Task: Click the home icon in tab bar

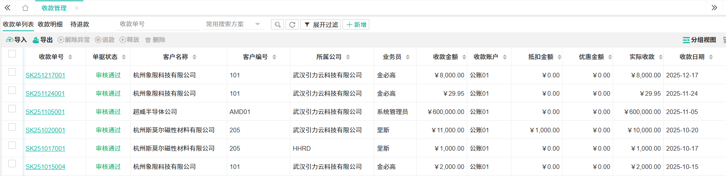Action: (25, 8)
